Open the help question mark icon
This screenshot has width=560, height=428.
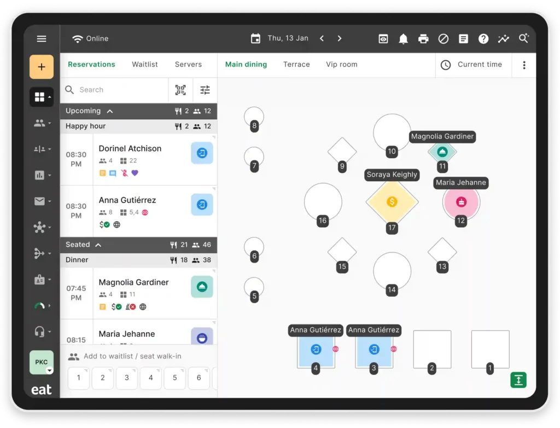[483, 39]
